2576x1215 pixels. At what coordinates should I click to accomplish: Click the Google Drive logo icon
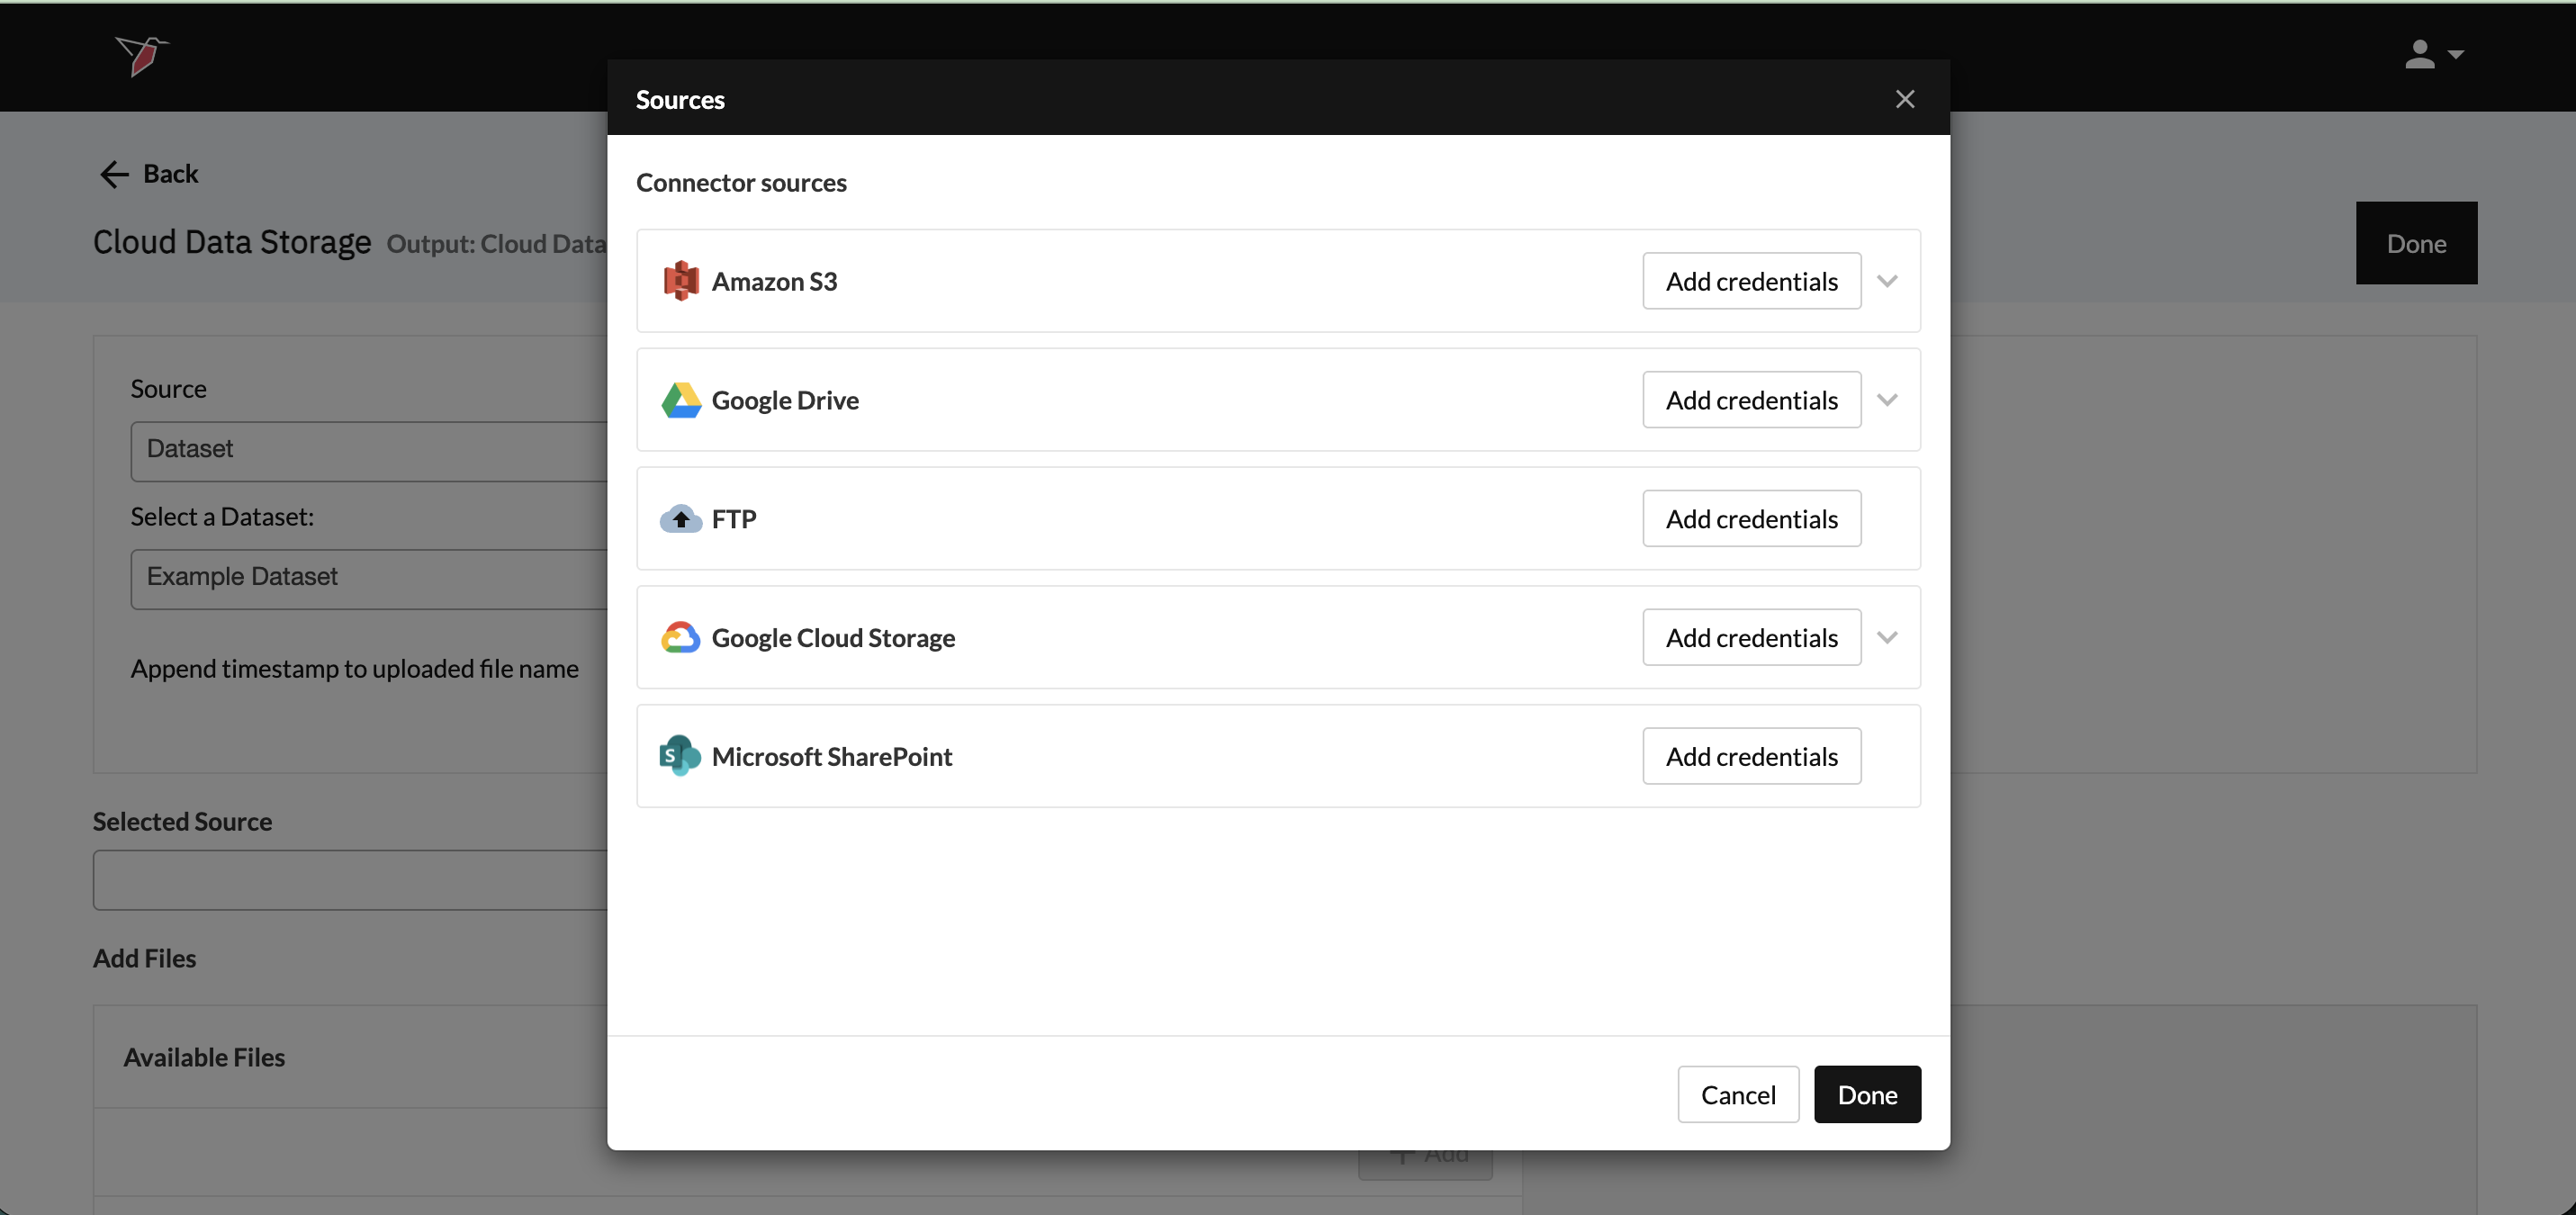(680, 400)
